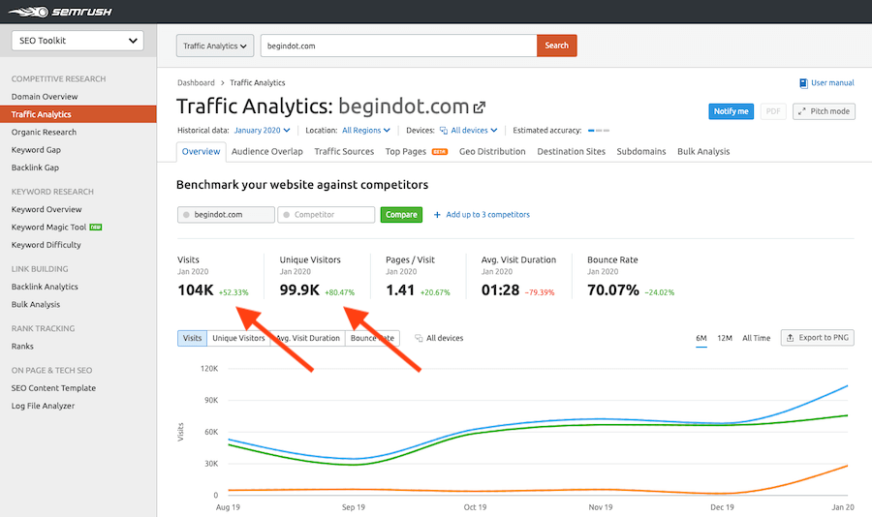The height and width of the screenshot is (517, 872).
Task: Open Backlink Analytics in sidebar
Action: click(45, 287)
